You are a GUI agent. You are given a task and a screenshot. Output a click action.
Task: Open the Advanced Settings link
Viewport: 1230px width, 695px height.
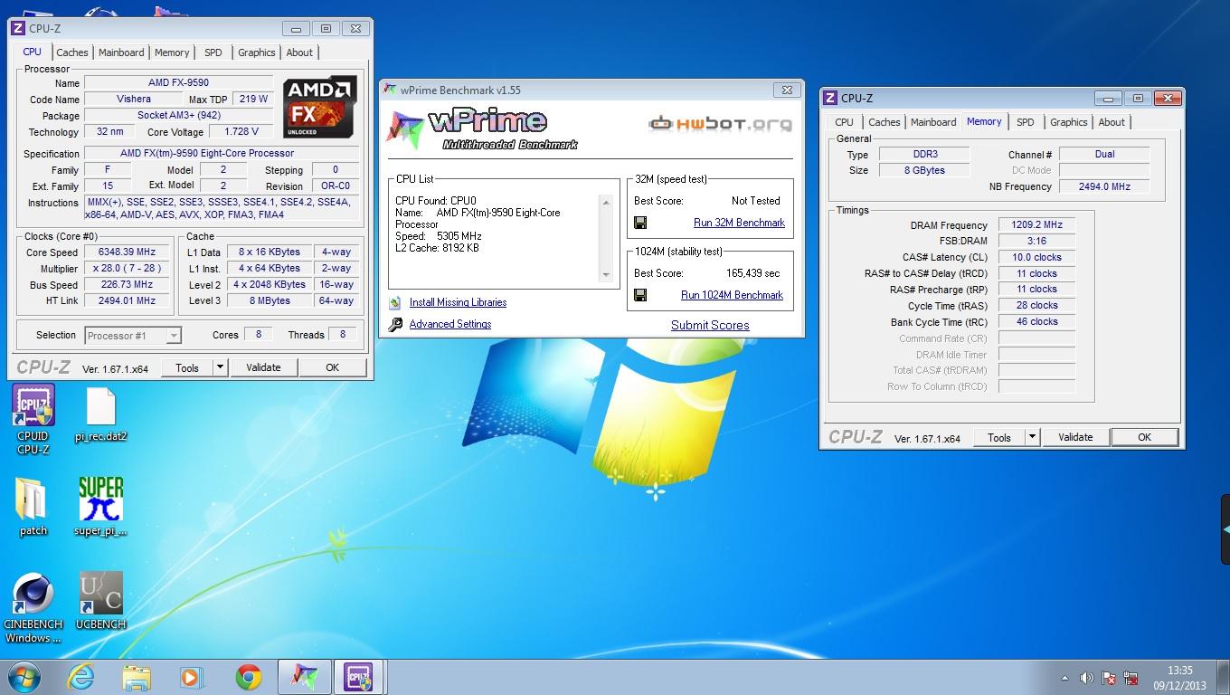click(450, 324)
